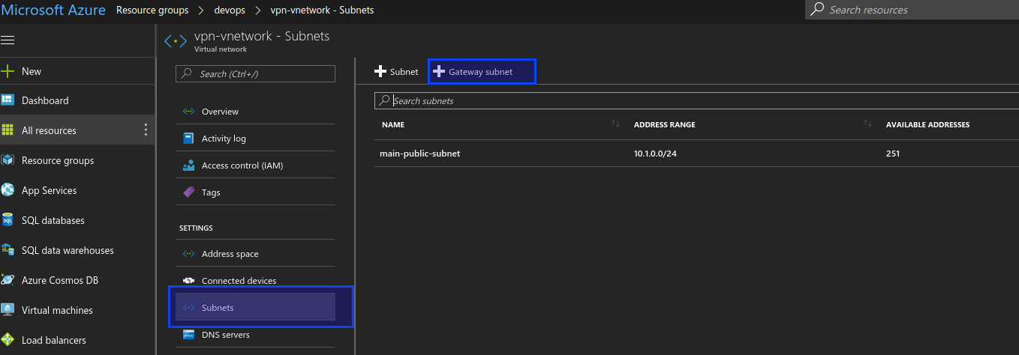1019x355 pixels.
Task: Go to devops in breadcrumb
Action: point(231,10)
